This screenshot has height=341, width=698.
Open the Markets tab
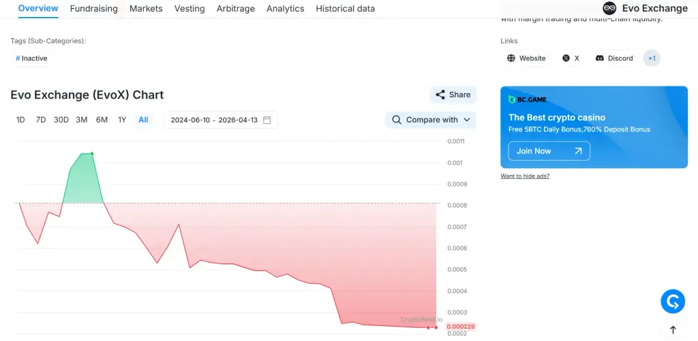coord(146,8)
